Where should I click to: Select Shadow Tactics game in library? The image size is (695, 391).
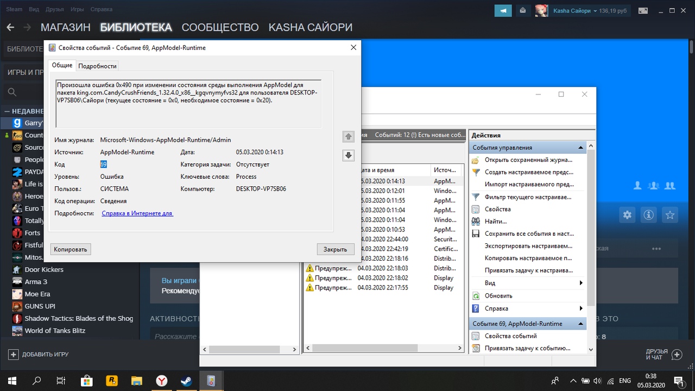pos(79,318)
